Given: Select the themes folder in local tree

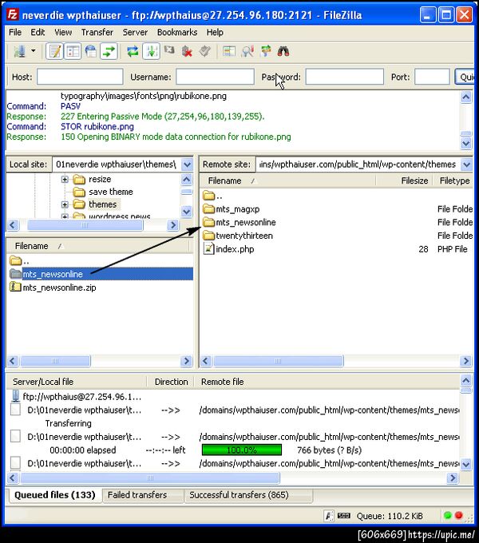Looking at the screenshot, I should (x=96, y=204).
